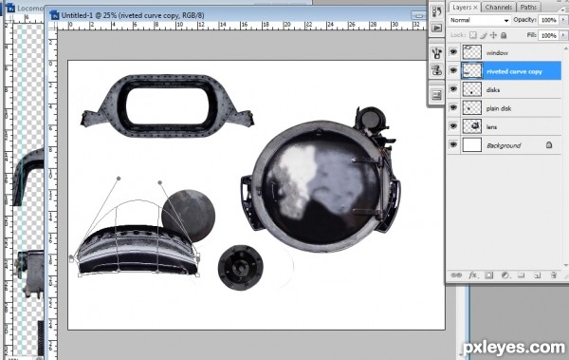This screenshot has height=360, width=569.
Task: Toggle lock all padlock icon
Action: (x=504, y=35)
